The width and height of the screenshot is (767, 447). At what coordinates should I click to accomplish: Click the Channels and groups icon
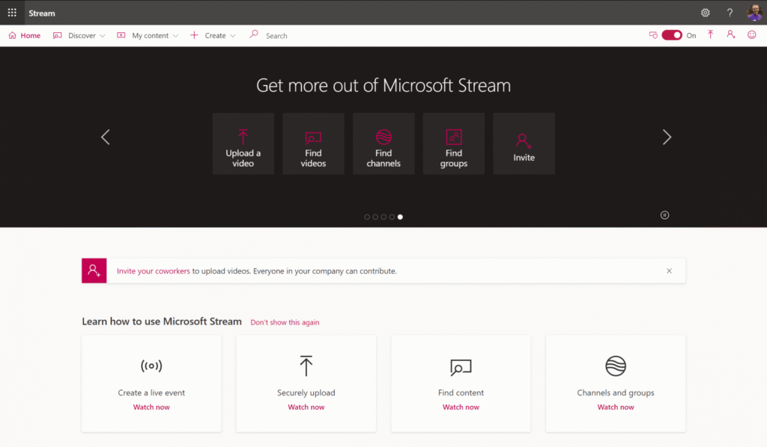pos(616,366)
